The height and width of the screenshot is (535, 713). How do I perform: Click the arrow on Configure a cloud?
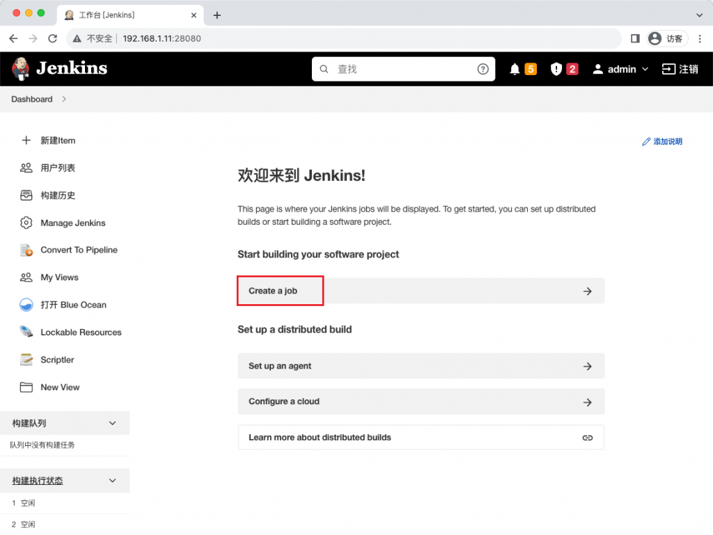pyautogui.click(x=588, y=402)
